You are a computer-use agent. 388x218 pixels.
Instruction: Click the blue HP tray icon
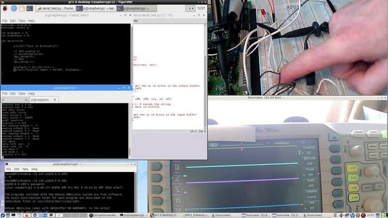[x=352, y=216]
